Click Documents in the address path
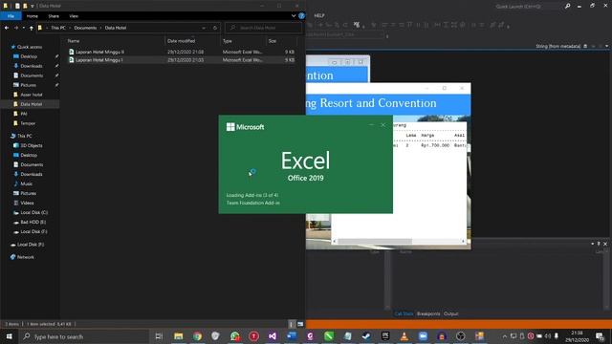Viewport: 612px width, 344px height. [x=85, y=28]
